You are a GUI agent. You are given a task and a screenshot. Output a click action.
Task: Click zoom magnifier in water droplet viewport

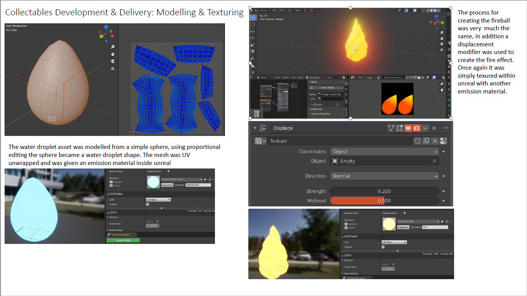113,47
